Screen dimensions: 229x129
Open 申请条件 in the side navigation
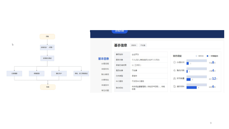point(105,85)
